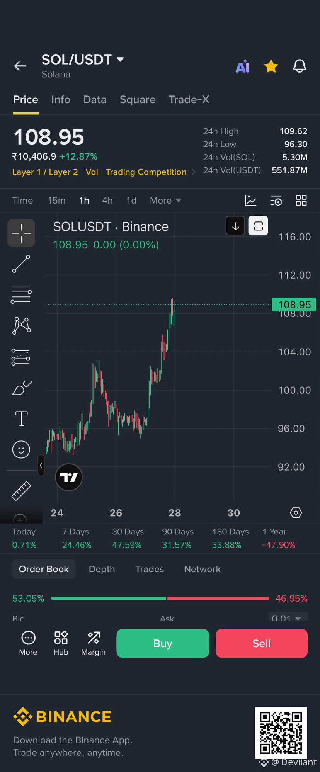Expand the SOL/USDT pair dropdown

(x=120, y=60)
